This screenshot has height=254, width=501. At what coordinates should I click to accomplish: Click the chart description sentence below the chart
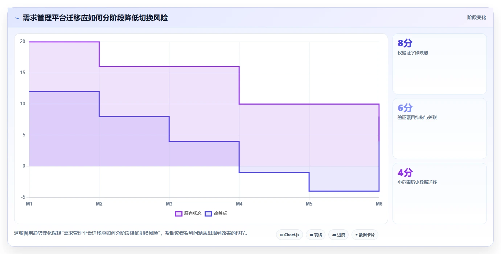click(132, 233)
